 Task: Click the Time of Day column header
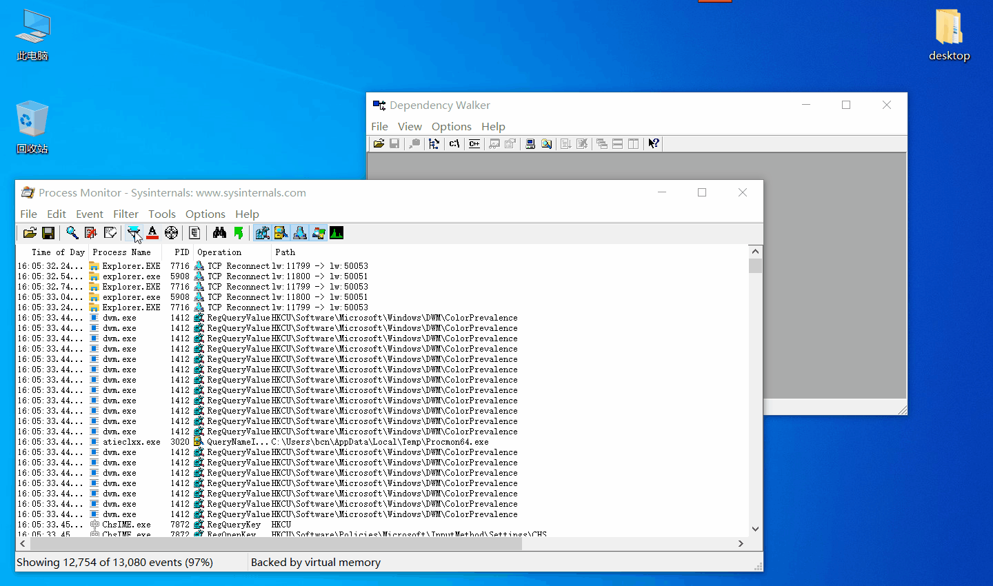(52, 252)
